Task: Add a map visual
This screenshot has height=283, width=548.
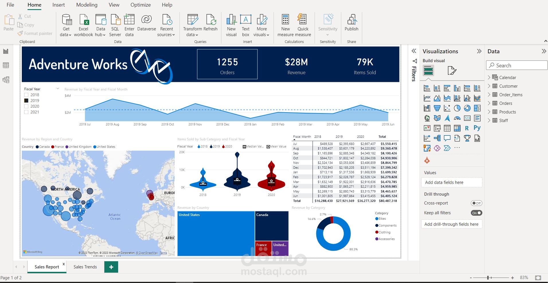Action: (x=427, y=118)
